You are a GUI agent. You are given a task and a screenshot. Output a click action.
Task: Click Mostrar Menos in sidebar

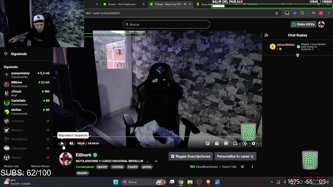[x=40, y=166]
